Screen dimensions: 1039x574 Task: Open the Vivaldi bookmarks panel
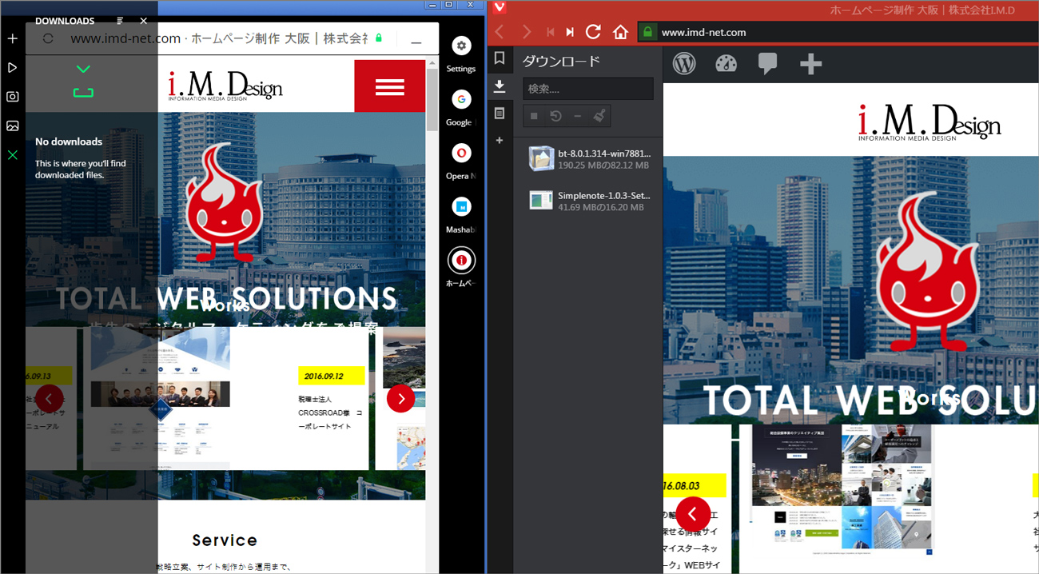click(x=500, y=58)
